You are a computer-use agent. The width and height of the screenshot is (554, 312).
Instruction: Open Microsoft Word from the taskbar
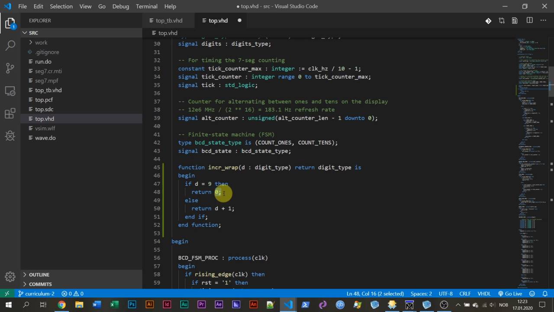(97, 305)
